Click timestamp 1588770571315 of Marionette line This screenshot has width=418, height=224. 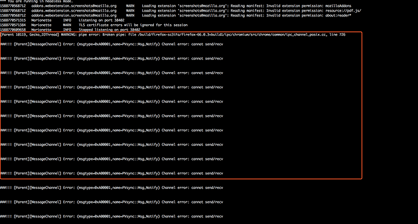pyautogui.click(x=13, y=20)
